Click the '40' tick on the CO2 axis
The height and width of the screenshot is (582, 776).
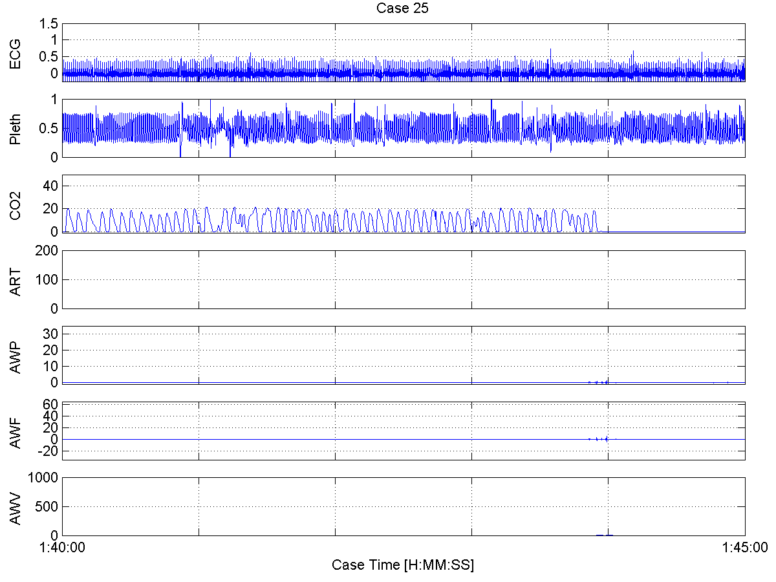point(52,186)
